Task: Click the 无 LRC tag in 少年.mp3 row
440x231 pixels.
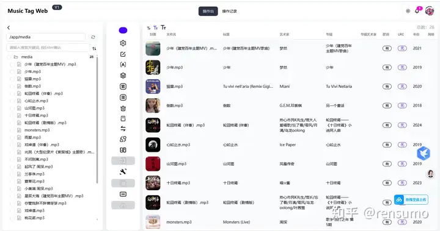Action: click(402, 68)
